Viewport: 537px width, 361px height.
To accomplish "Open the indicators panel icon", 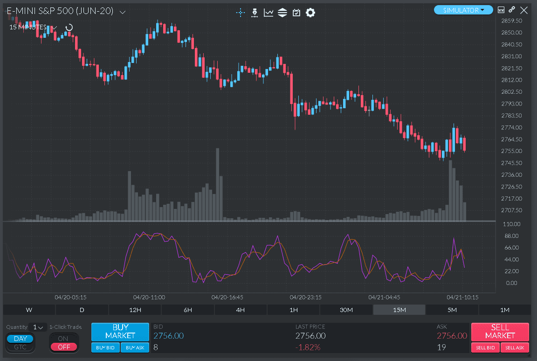I will [282, 13].
